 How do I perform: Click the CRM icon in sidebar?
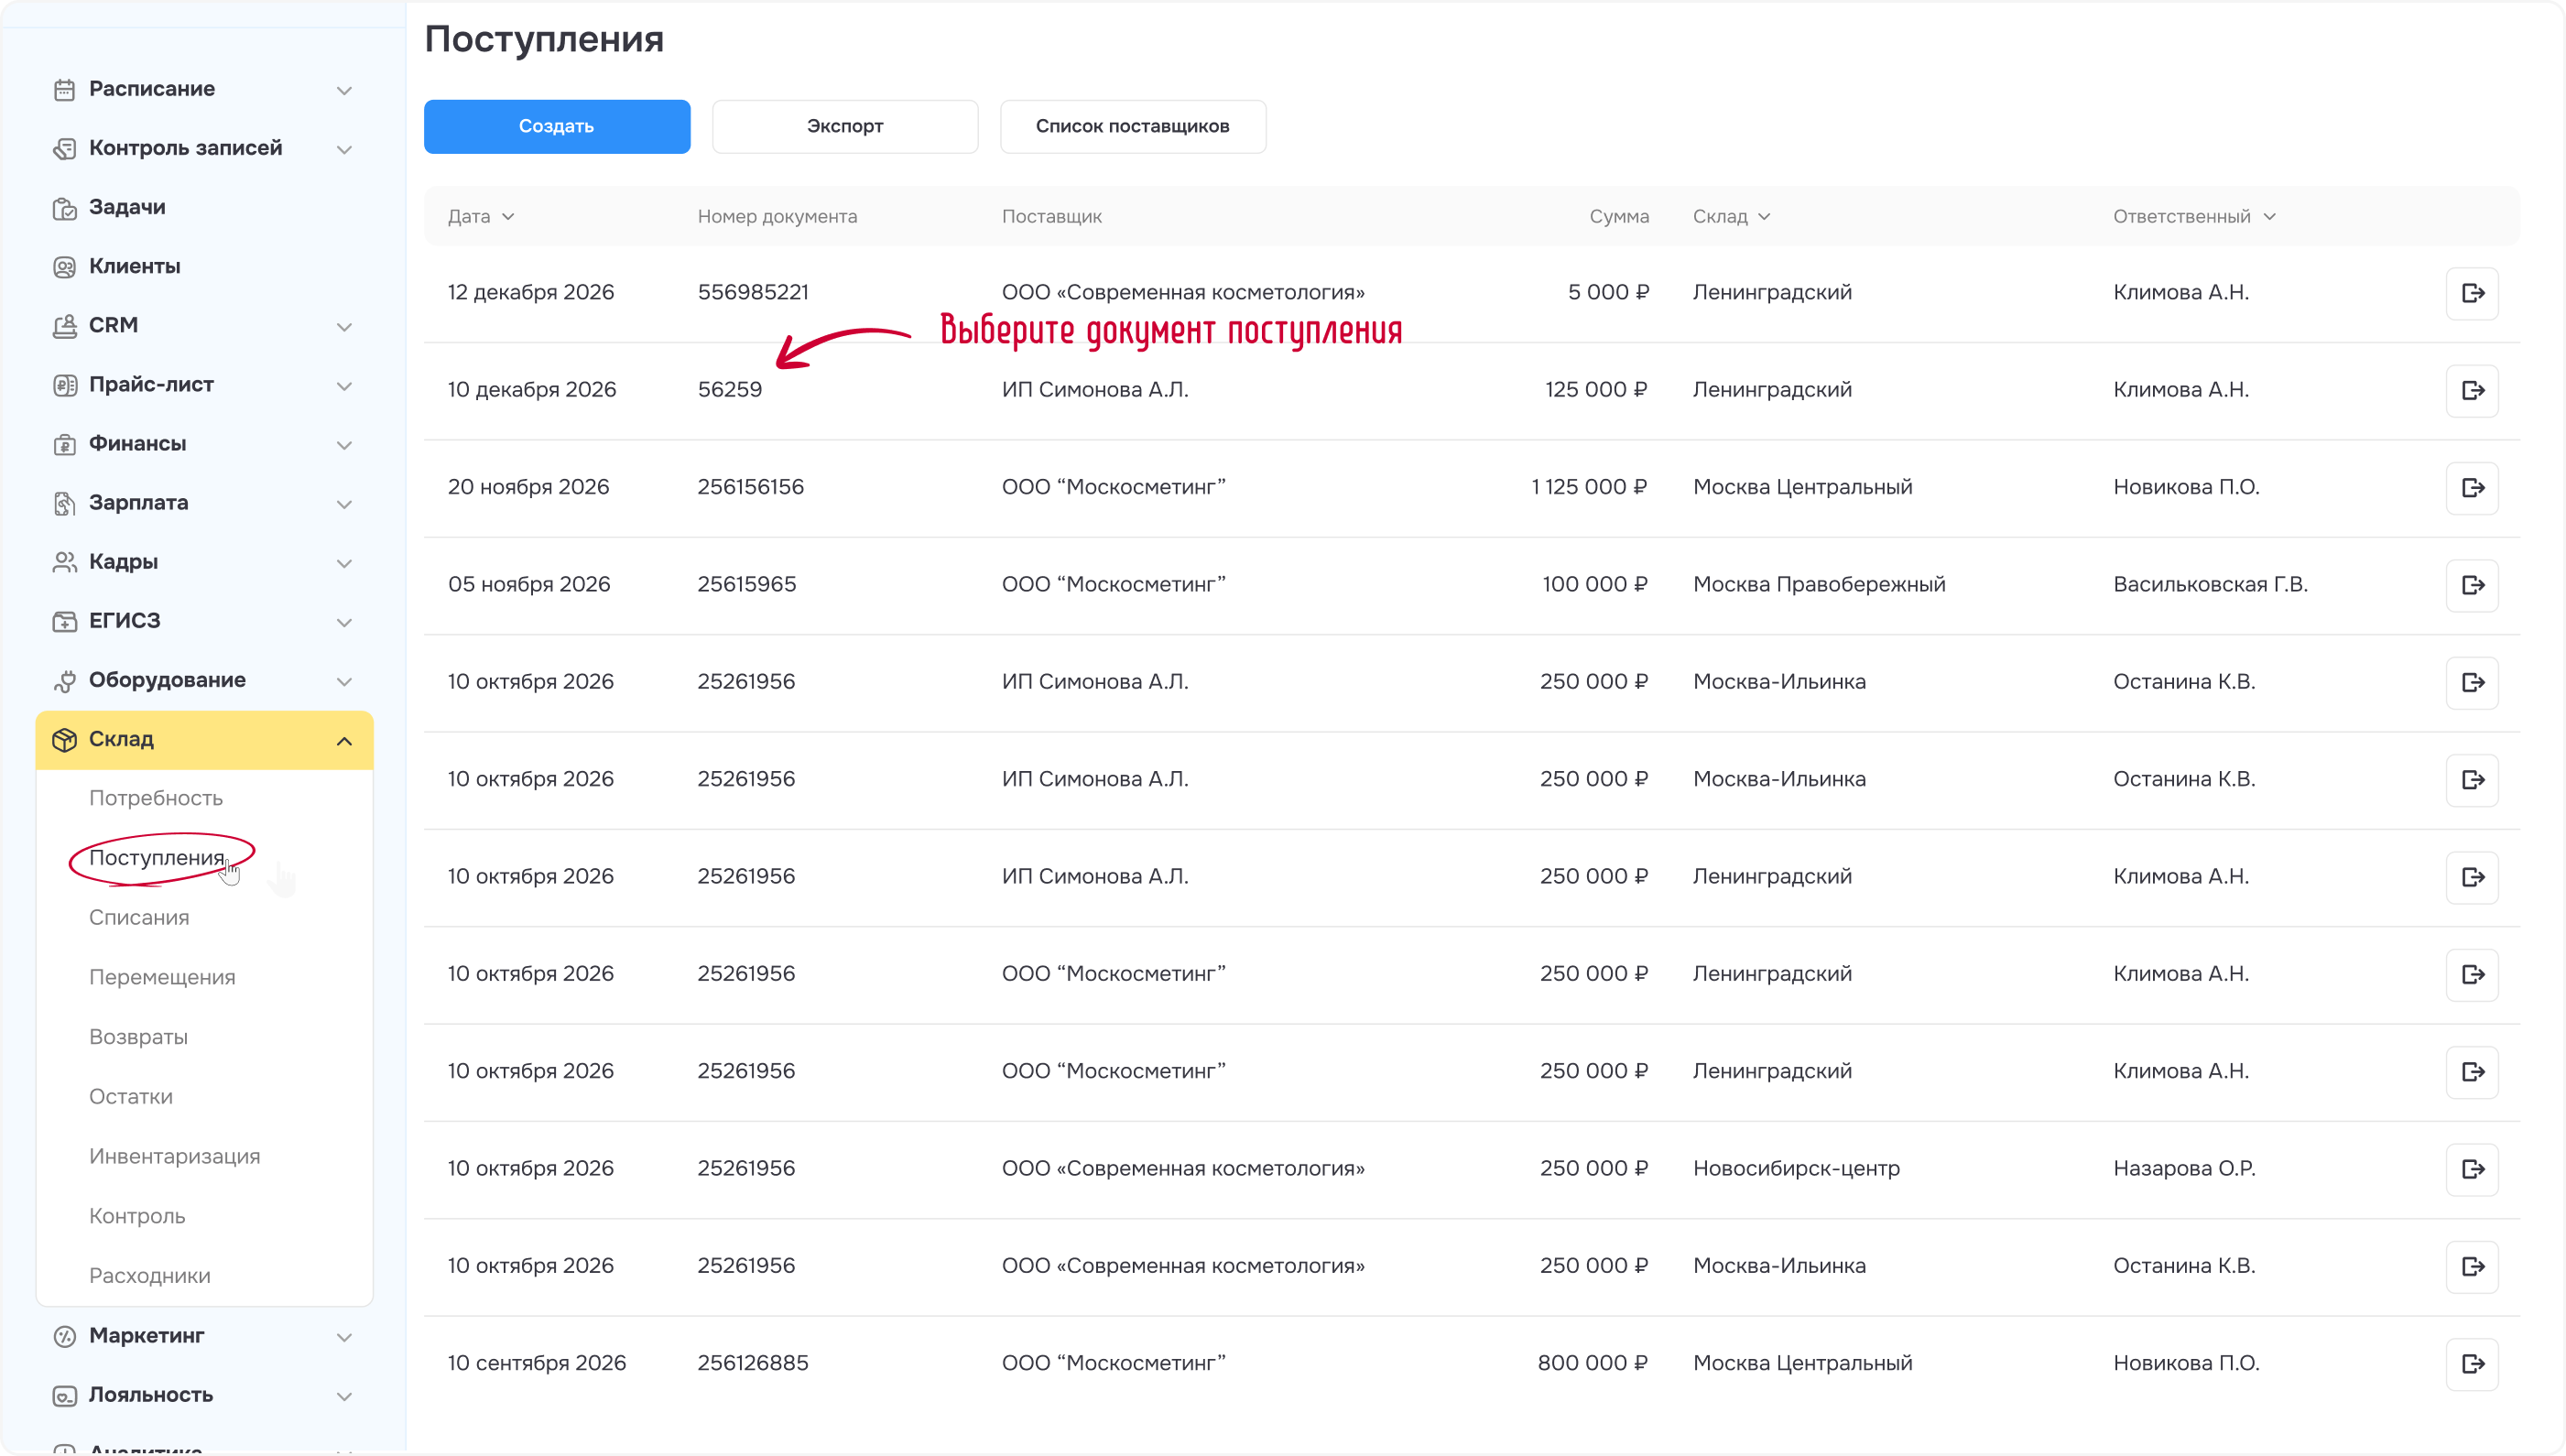pyautogui.click(x=64, y=326)
